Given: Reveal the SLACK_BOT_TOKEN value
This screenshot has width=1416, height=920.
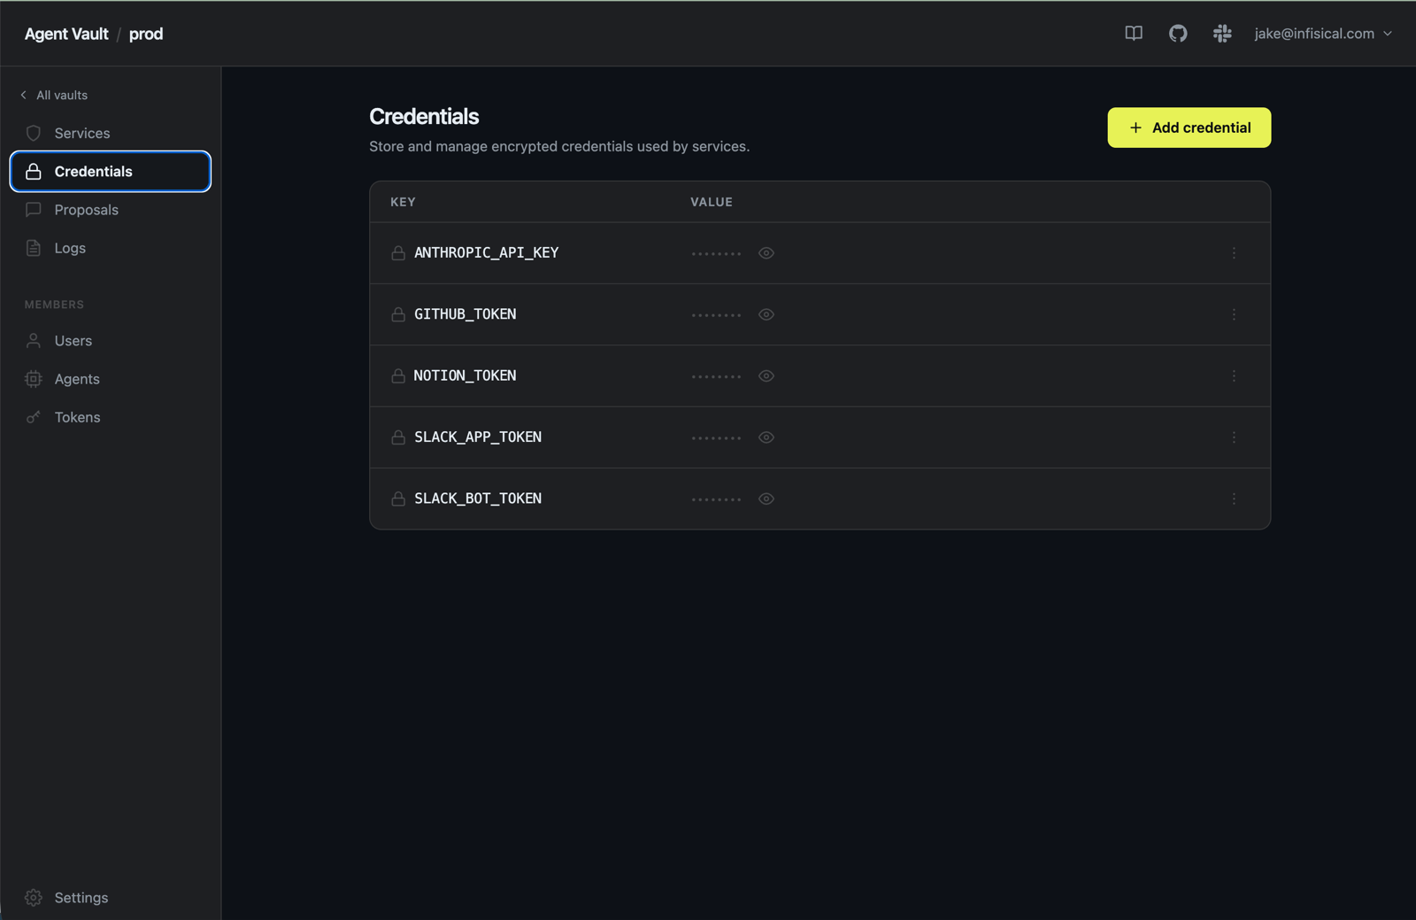Looking at the screenshot, I should [766, 499].
